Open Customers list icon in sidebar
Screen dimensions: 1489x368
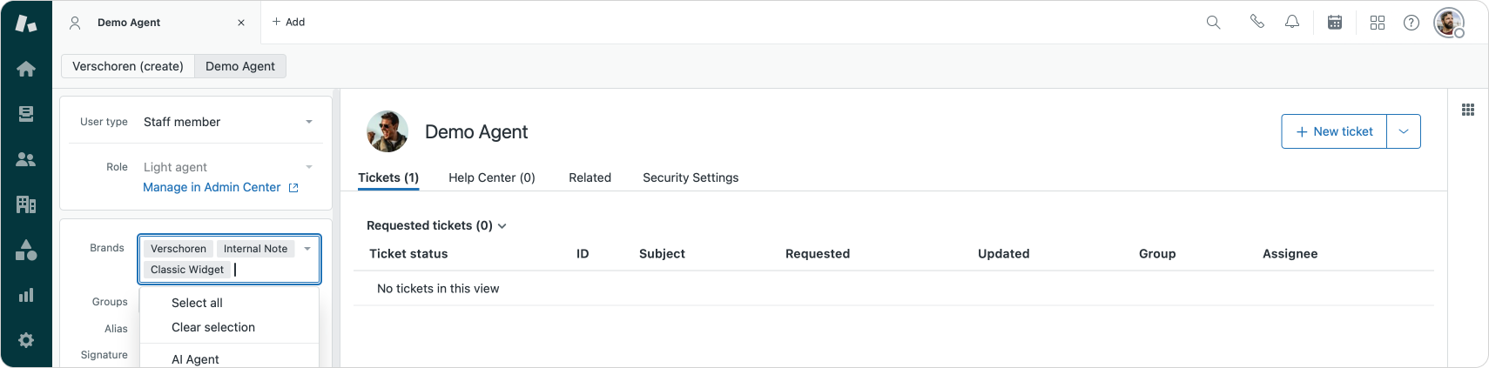pos(26,159)
